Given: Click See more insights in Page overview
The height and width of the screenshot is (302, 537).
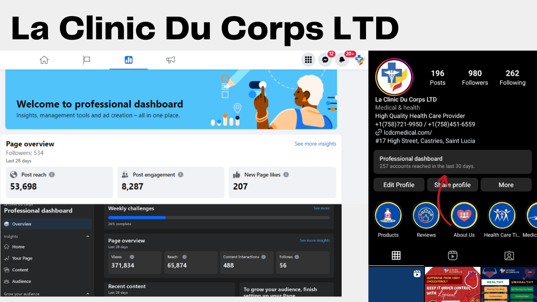Looking at the screenshot, I should (x=315, y=144).
